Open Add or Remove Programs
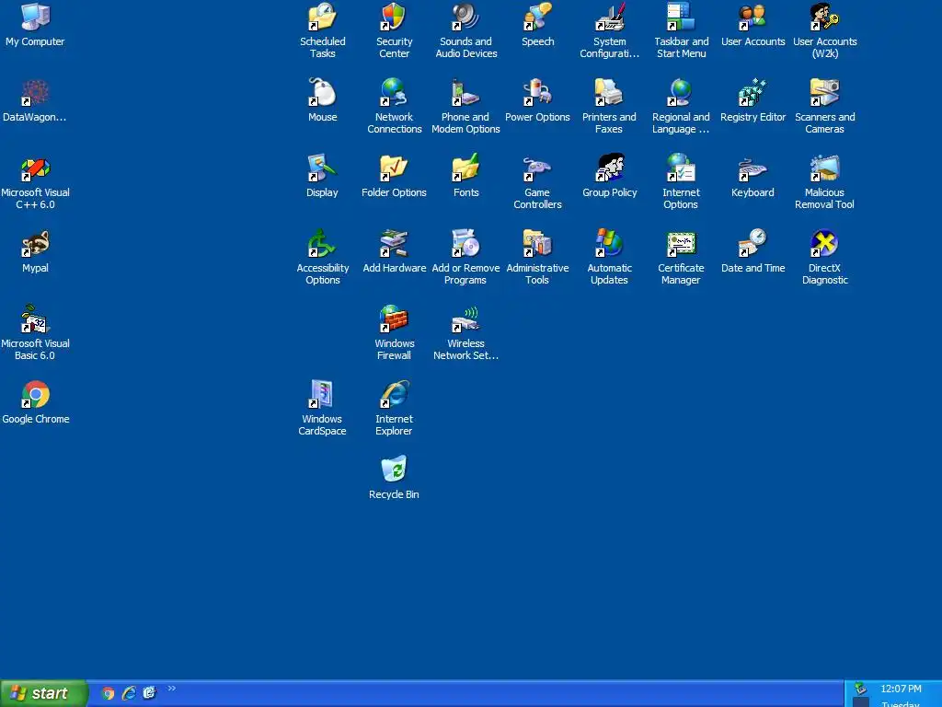 point(466,258)
